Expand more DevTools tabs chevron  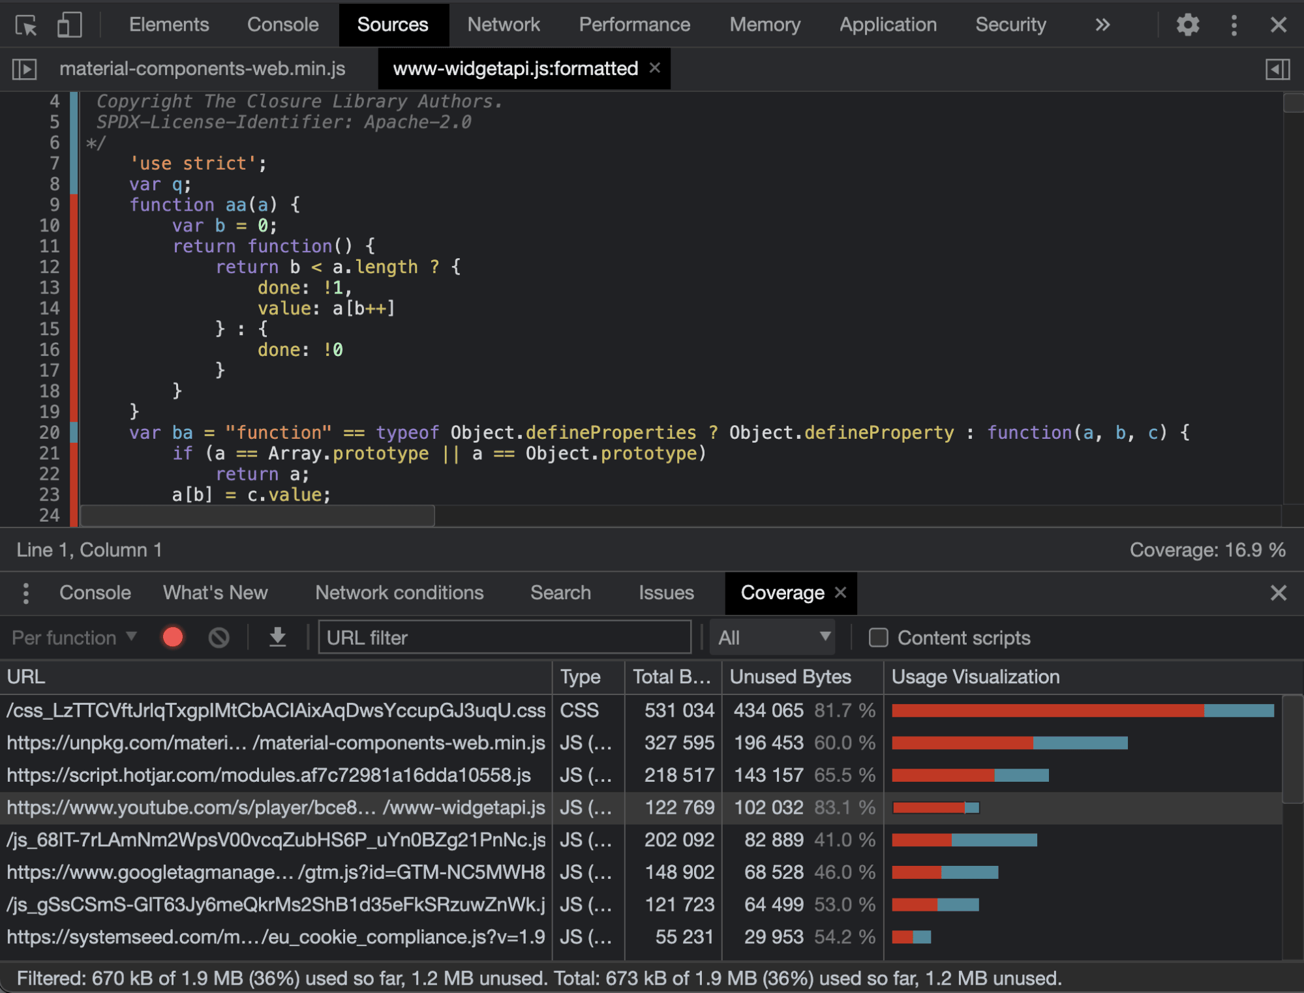1102,25
